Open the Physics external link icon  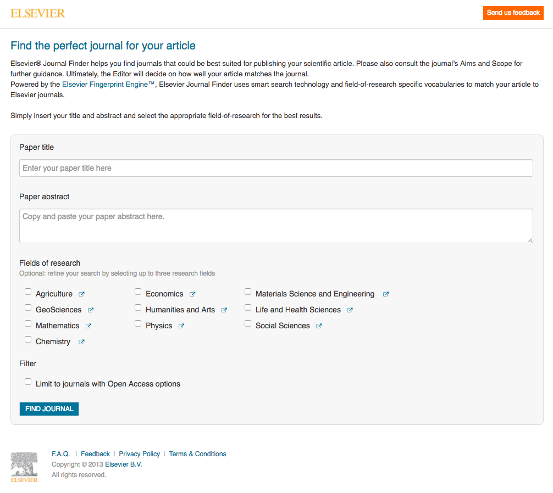pyautogui.click(x=181, y=326)
